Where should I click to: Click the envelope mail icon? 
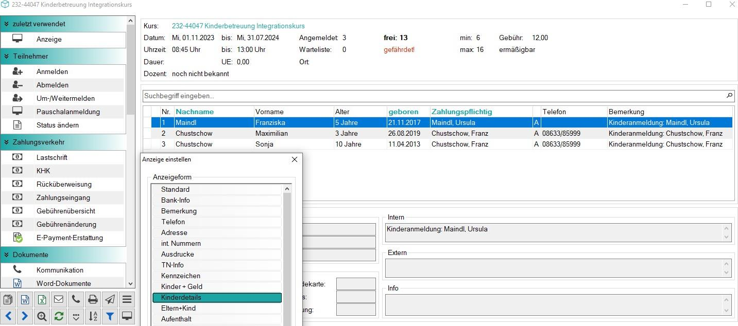tap(59, 299)
